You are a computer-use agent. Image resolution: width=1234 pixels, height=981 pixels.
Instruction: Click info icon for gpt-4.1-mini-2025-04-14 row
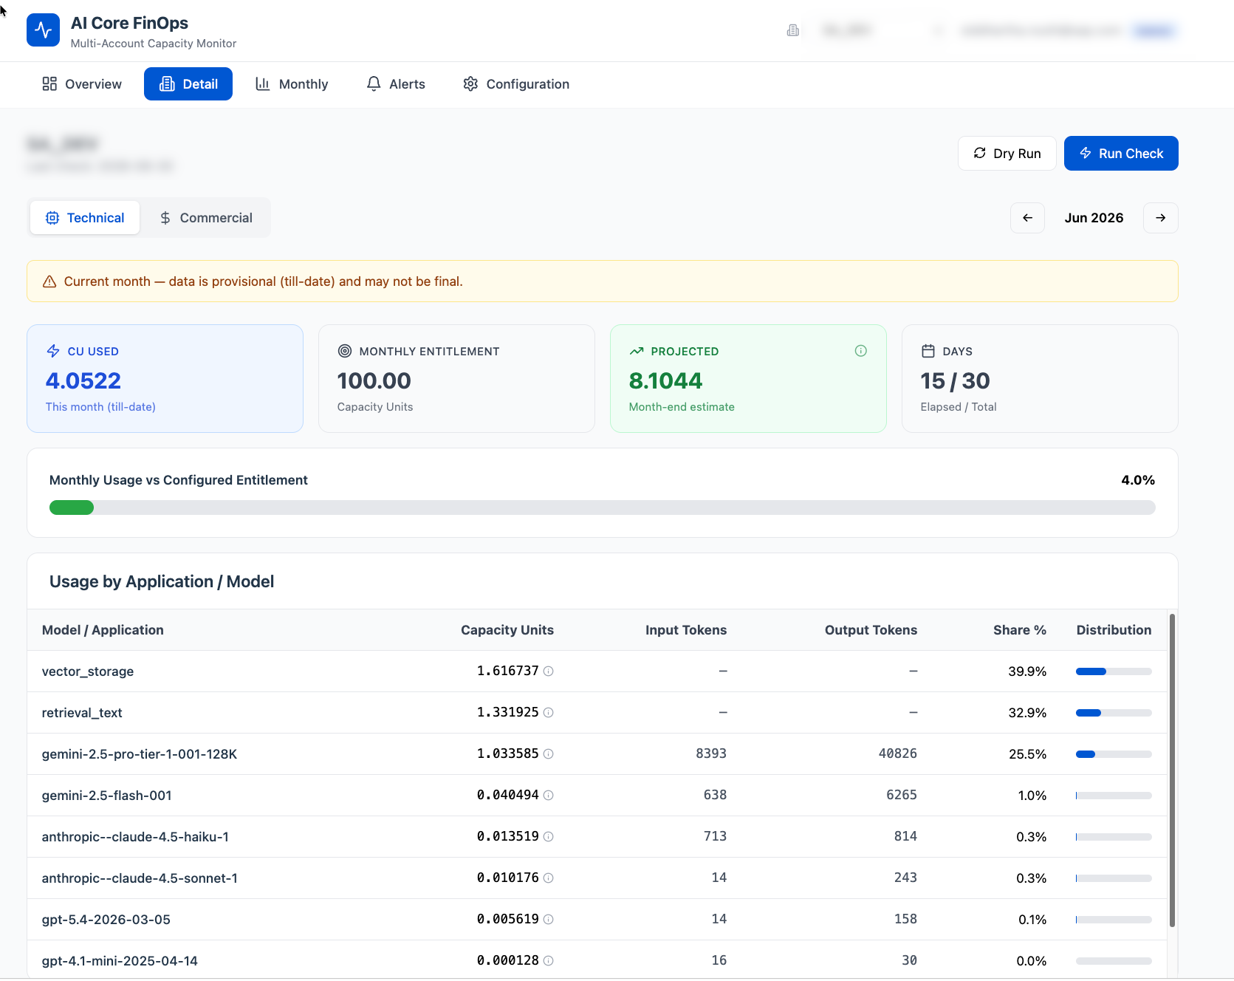pos(549,961)
